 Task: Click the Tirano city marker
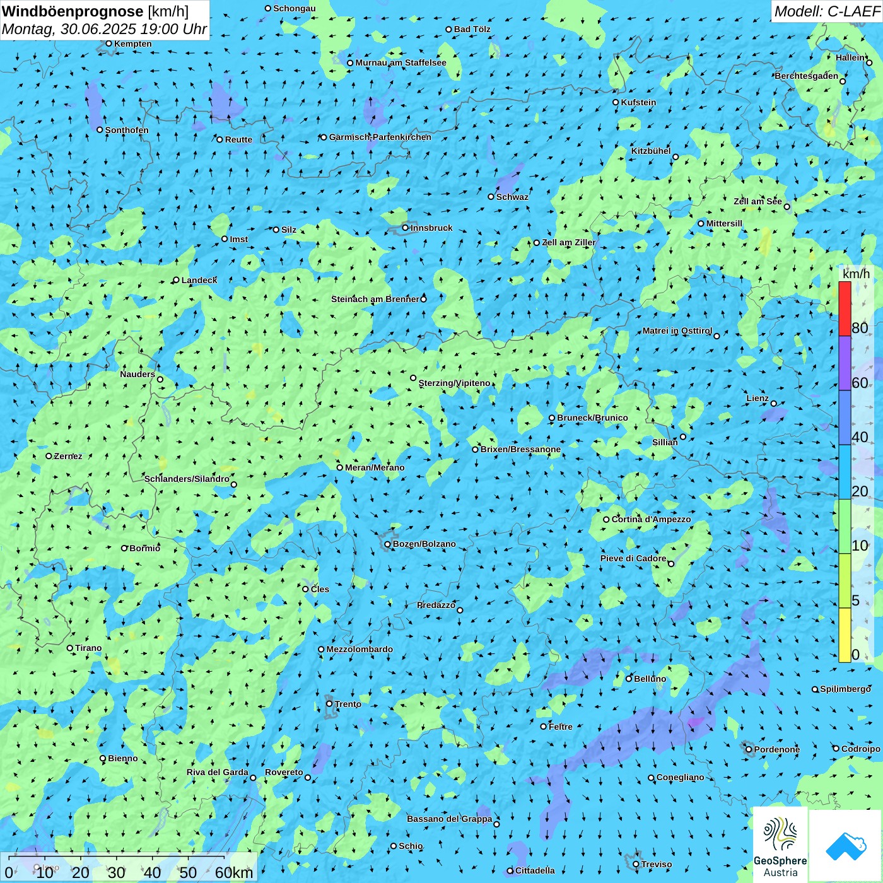click(x=70, y=648)
